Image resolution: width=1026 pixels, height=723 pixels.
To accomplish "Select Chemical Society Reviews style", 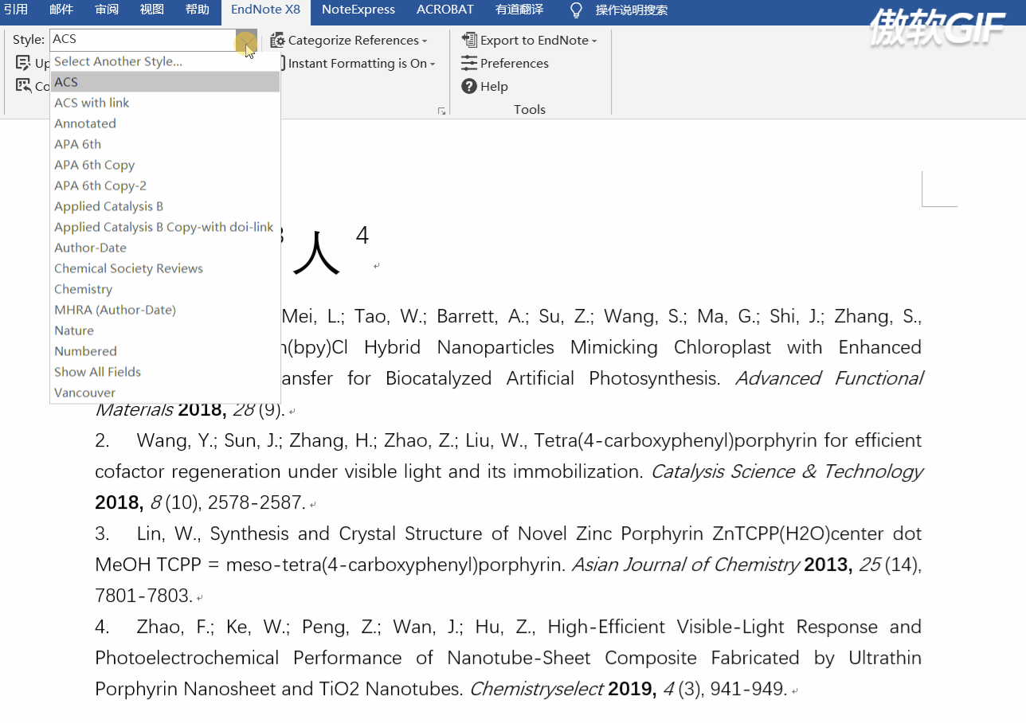I will (x=166, y=268).
